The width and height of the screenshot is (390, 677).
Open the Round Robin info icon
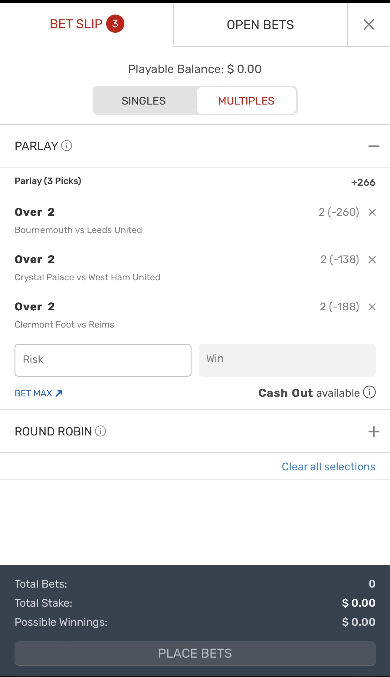(100, 431)
